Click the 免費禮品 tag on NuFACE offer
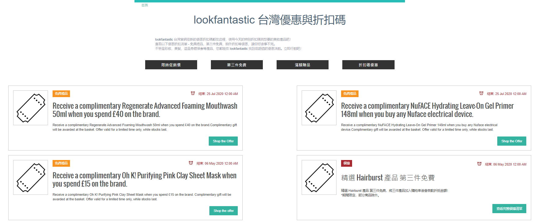Image resolution: width=537 pixels, height=222 pixels. pos(350,94)
